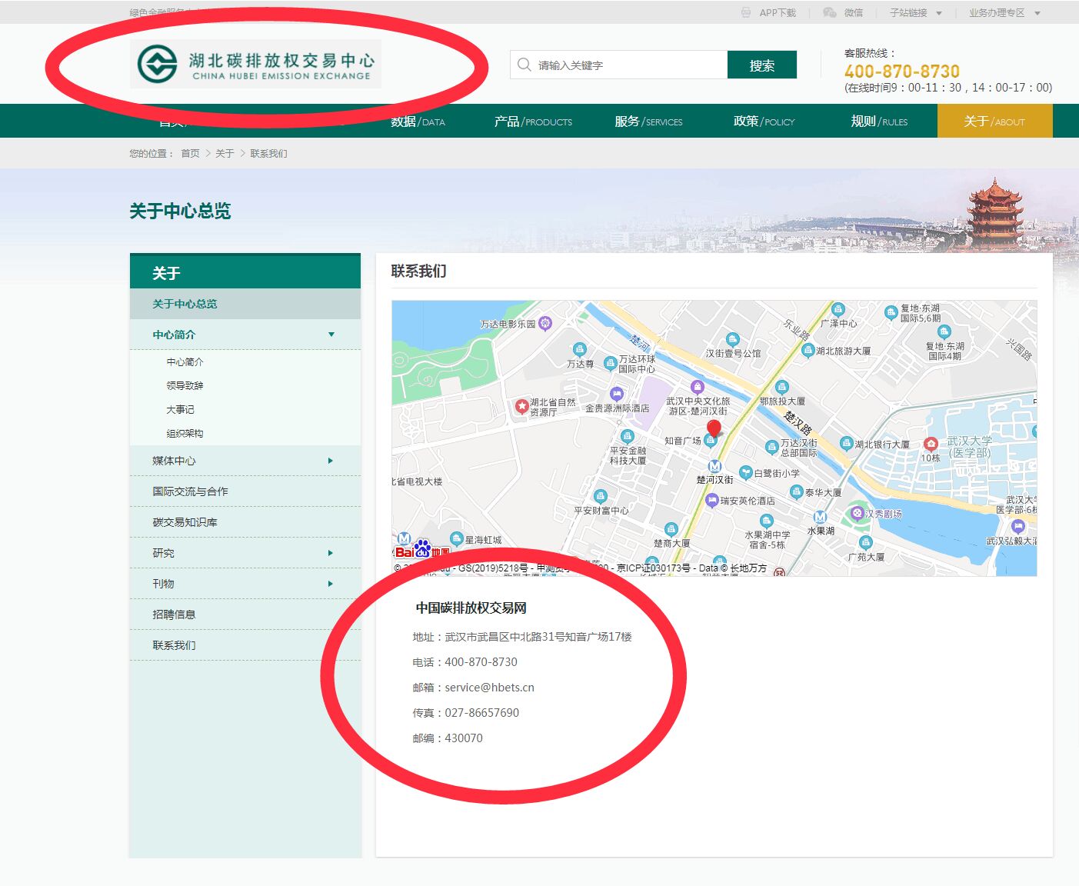
Task: Click the 白鹭街小学 marker icon
Action: click(x=745, y=472)
